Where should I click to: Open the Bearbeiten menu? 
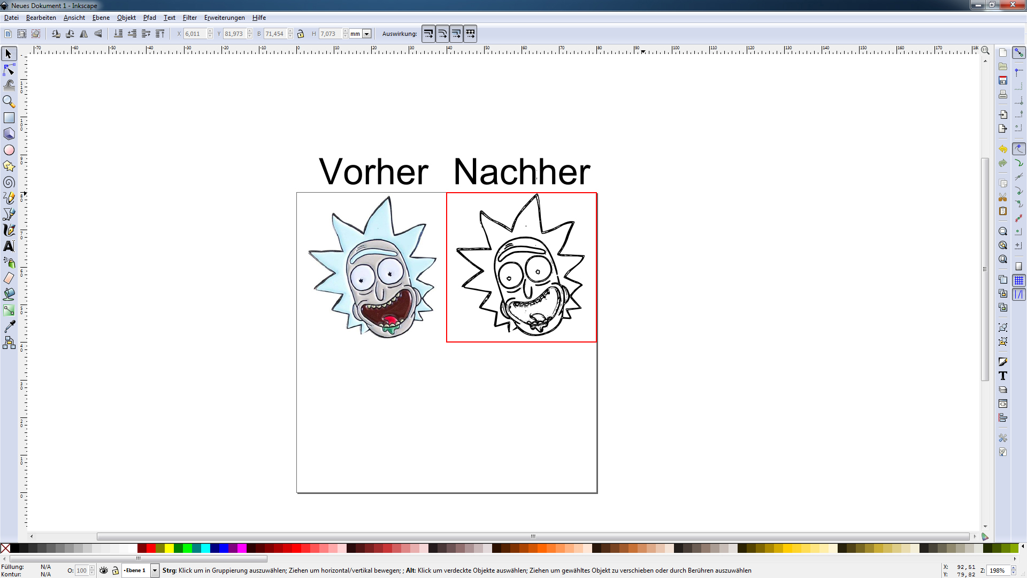[41, 18]
